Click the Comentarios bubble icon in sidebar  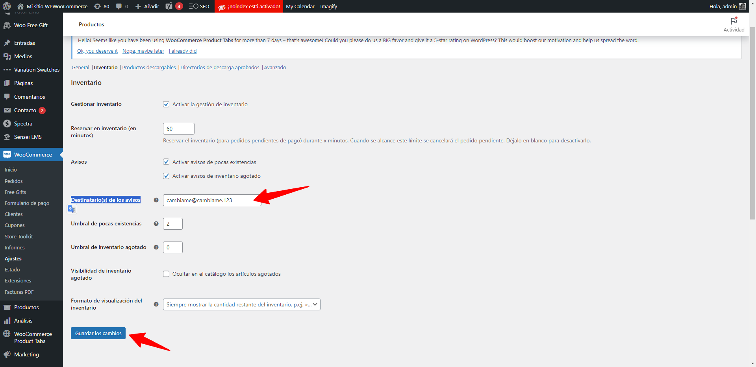click(x=7, y=97)
